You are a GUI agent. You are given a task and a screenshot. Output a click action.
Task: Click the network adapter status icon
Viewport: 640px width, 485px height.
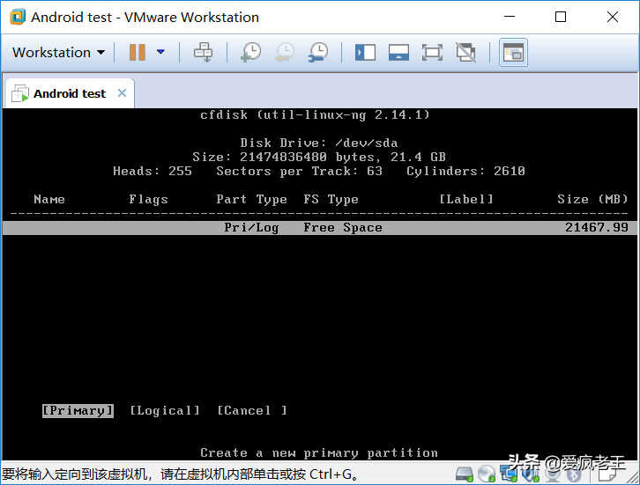coord(509,474)
